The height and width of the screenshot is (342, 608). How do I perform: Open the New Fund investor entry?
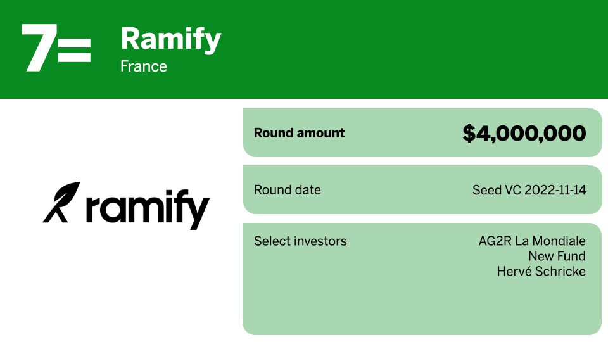[557, 256]
